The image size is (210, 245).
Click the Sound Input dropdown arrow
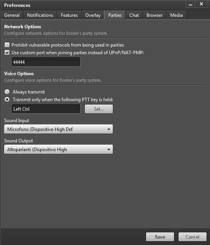point(109,129)
